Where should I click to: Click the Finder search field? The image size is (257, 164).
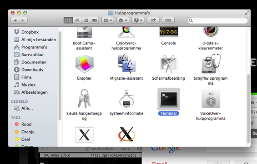tap(217, 20)
